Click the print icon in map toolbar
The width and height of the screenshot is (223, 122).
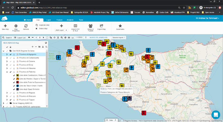click(69, 38)
